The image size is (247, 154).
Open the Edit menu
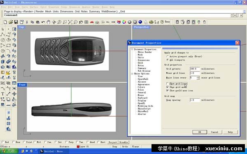[10, 7]
